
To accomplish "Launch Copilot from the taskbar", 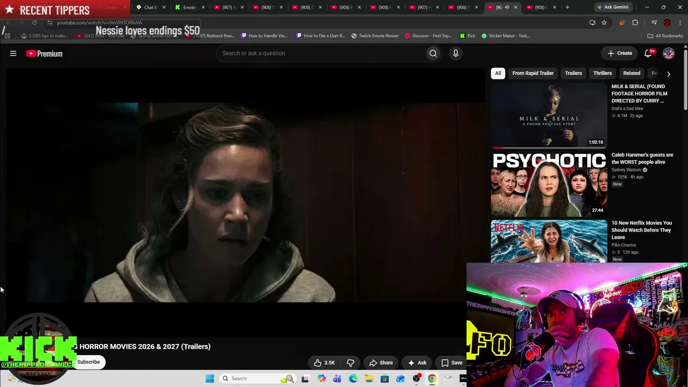I will point(321,378).
